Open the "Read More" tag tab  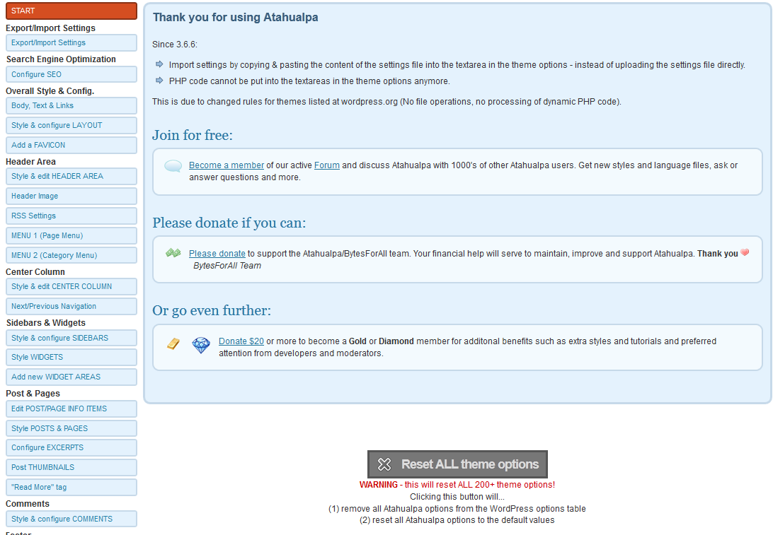click(71, 487)
